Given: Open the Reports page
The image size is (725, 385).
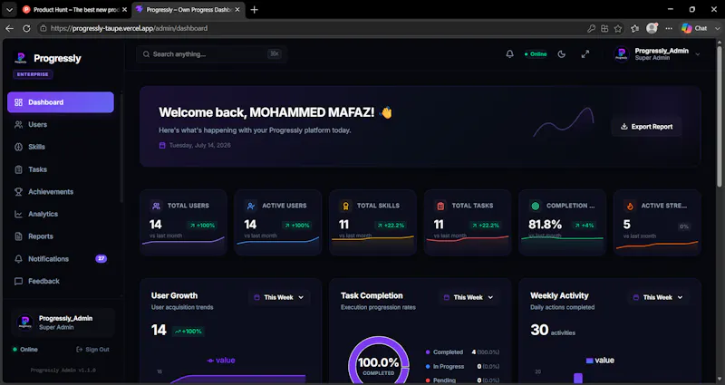Looking at the screenshot, I should (61, 236).
